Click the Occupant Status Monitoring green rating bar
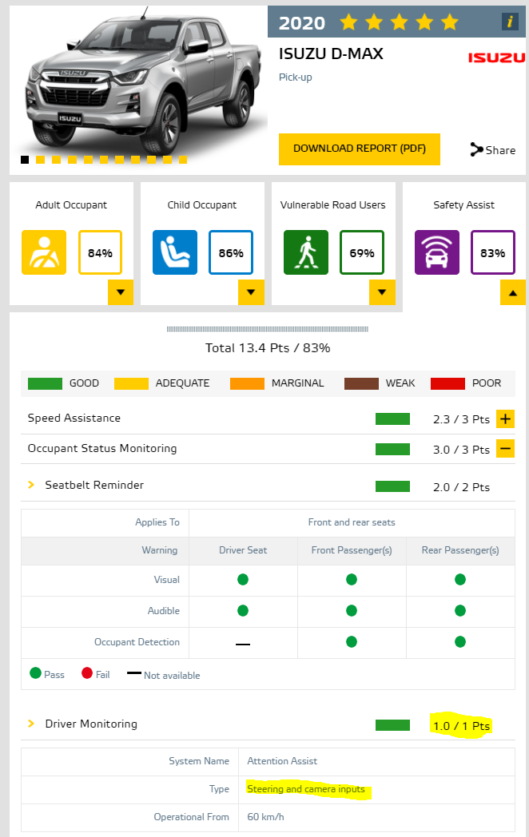 392,449
